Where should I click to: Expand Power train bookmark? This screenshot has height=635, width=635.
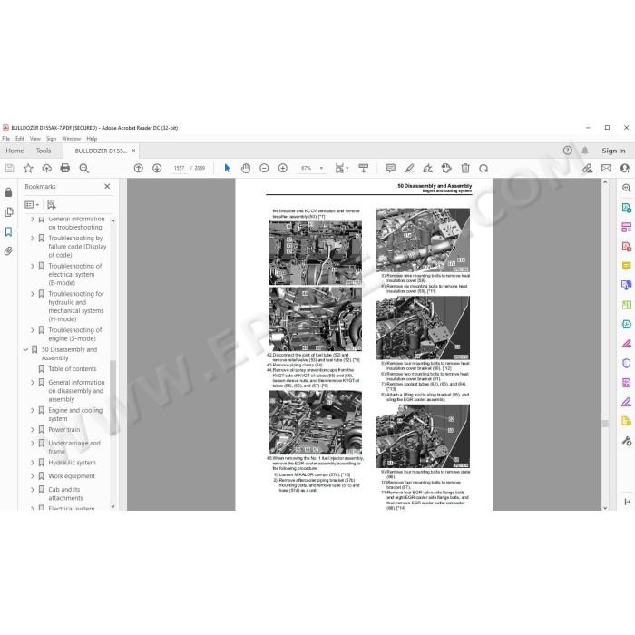click(33, 430)
